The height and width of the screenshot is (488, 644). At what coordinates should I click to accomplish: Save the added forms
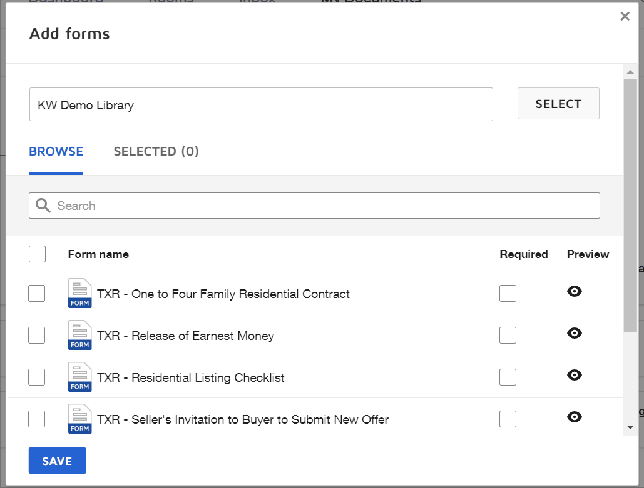[58, 461]
